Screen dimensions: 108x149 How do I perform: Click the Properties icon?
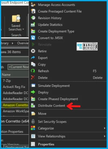pyautogui.click(x=33, y=144)
